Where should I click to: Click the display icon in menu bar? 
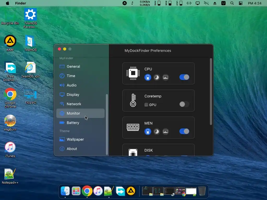point(198,3)
